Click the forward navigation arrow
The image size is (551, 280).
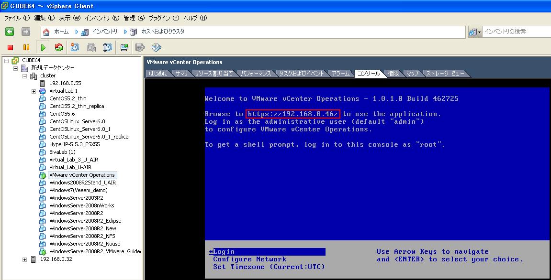pyautogui.click(x=26, y=32)
